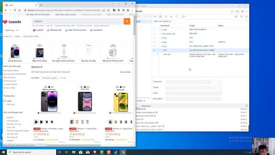Open Chrome side panel

(123, 10)
